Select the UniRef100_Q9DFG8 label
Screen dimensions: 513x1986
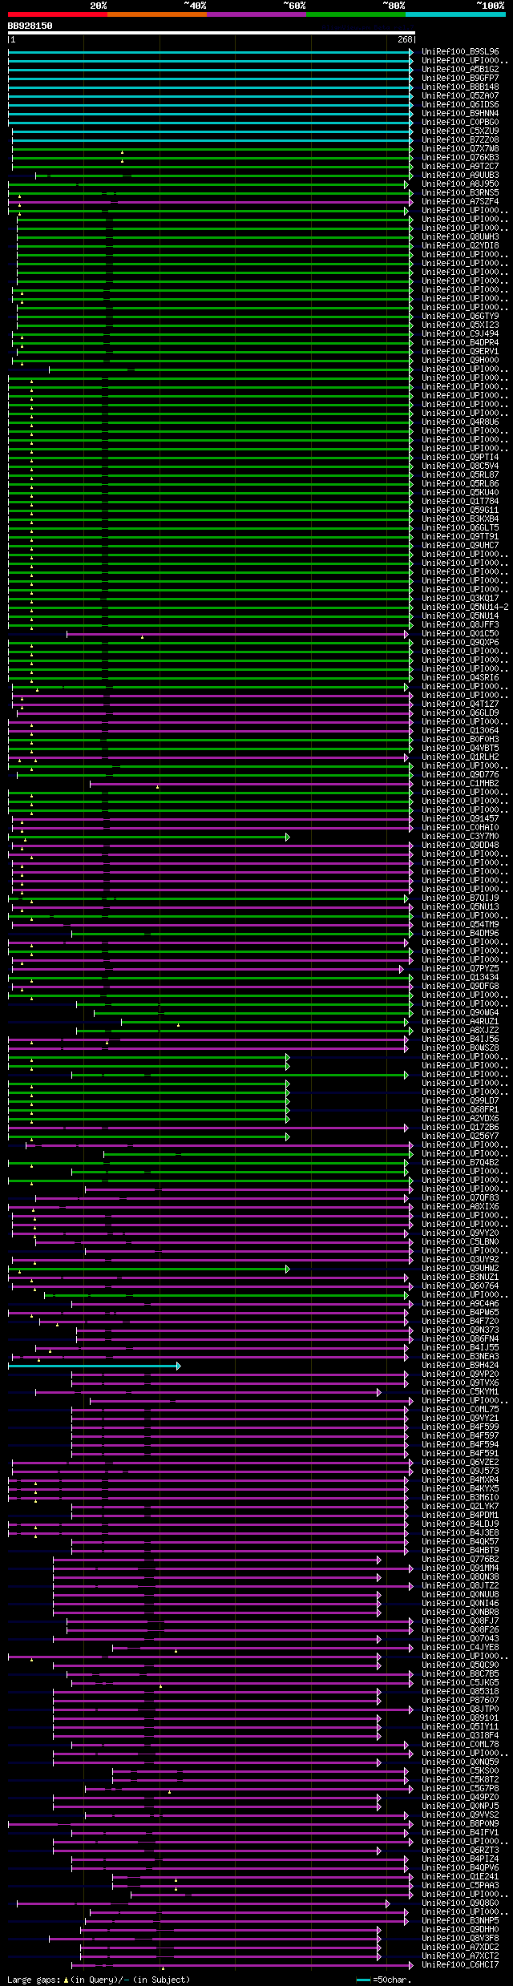click(x=460, y=987)
